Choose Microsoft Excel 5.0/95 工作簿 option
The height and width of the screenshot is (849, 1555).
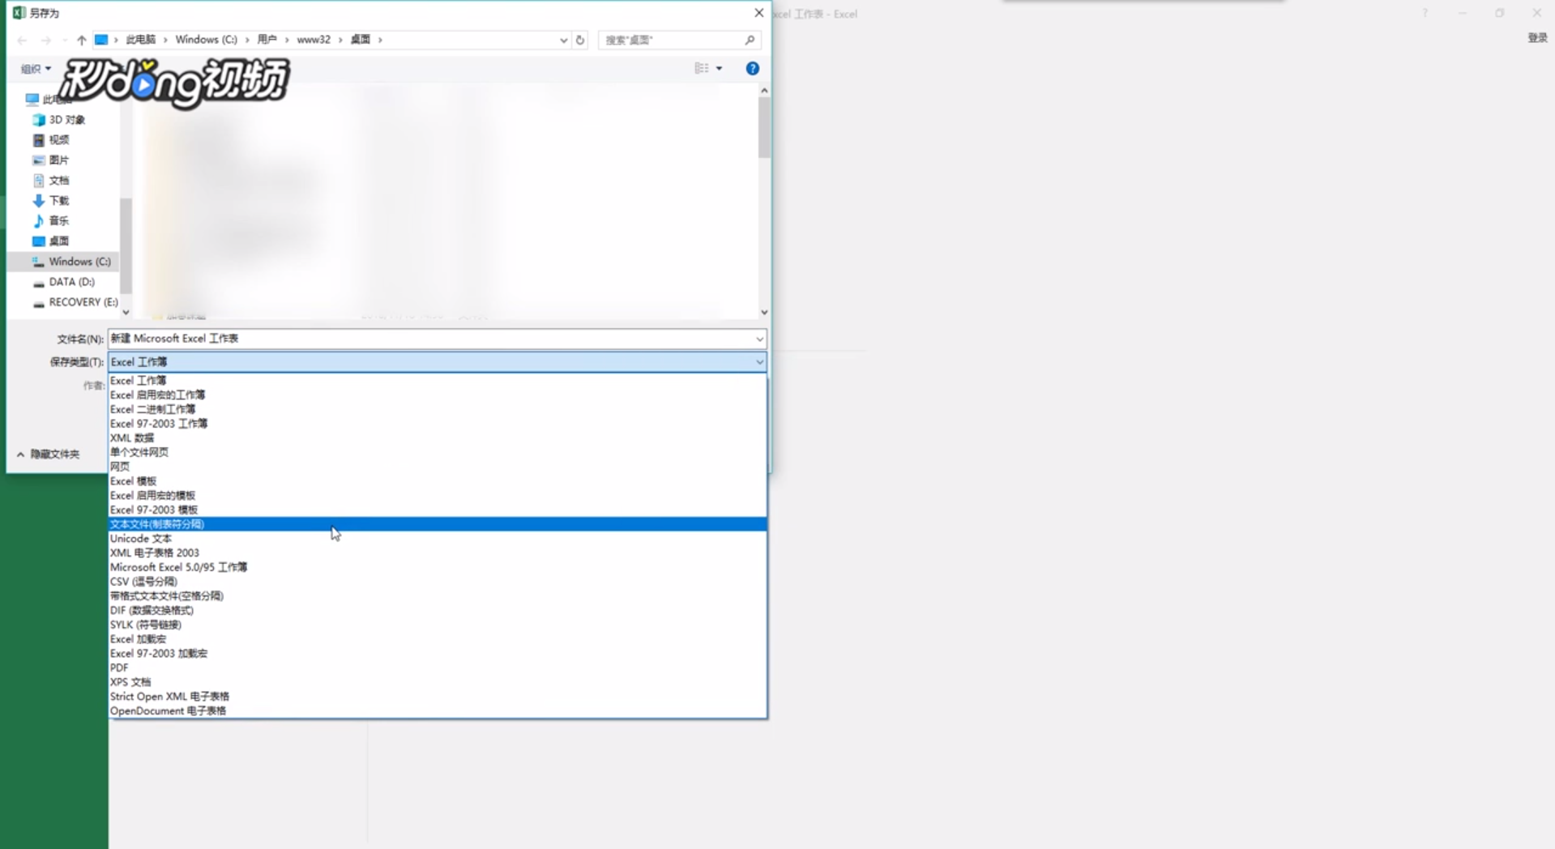(x=438, y=568)
